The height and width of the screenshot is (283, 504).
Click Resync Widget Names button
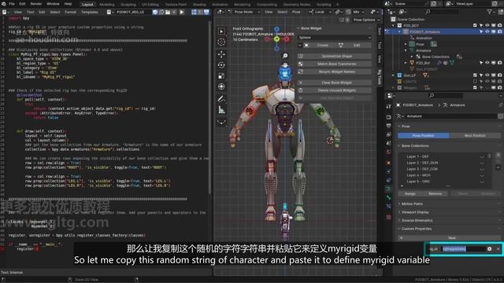pos(336,72)
